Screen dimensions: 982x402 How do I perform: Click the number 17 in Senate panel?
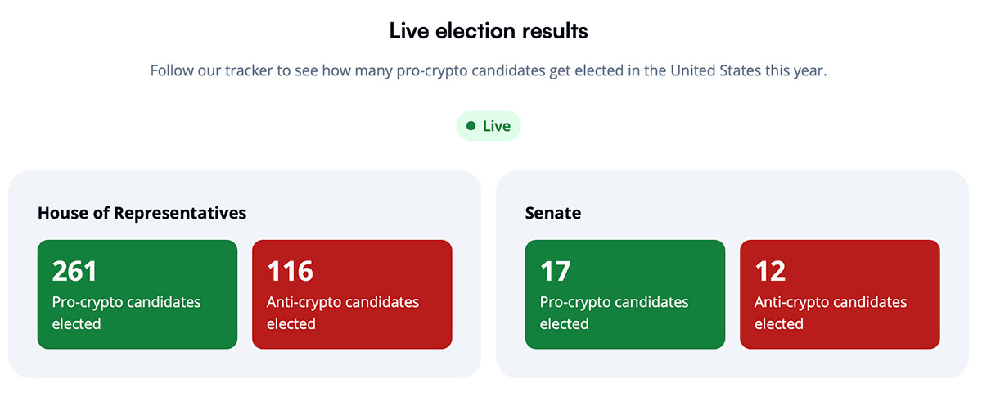coord(555,271)
